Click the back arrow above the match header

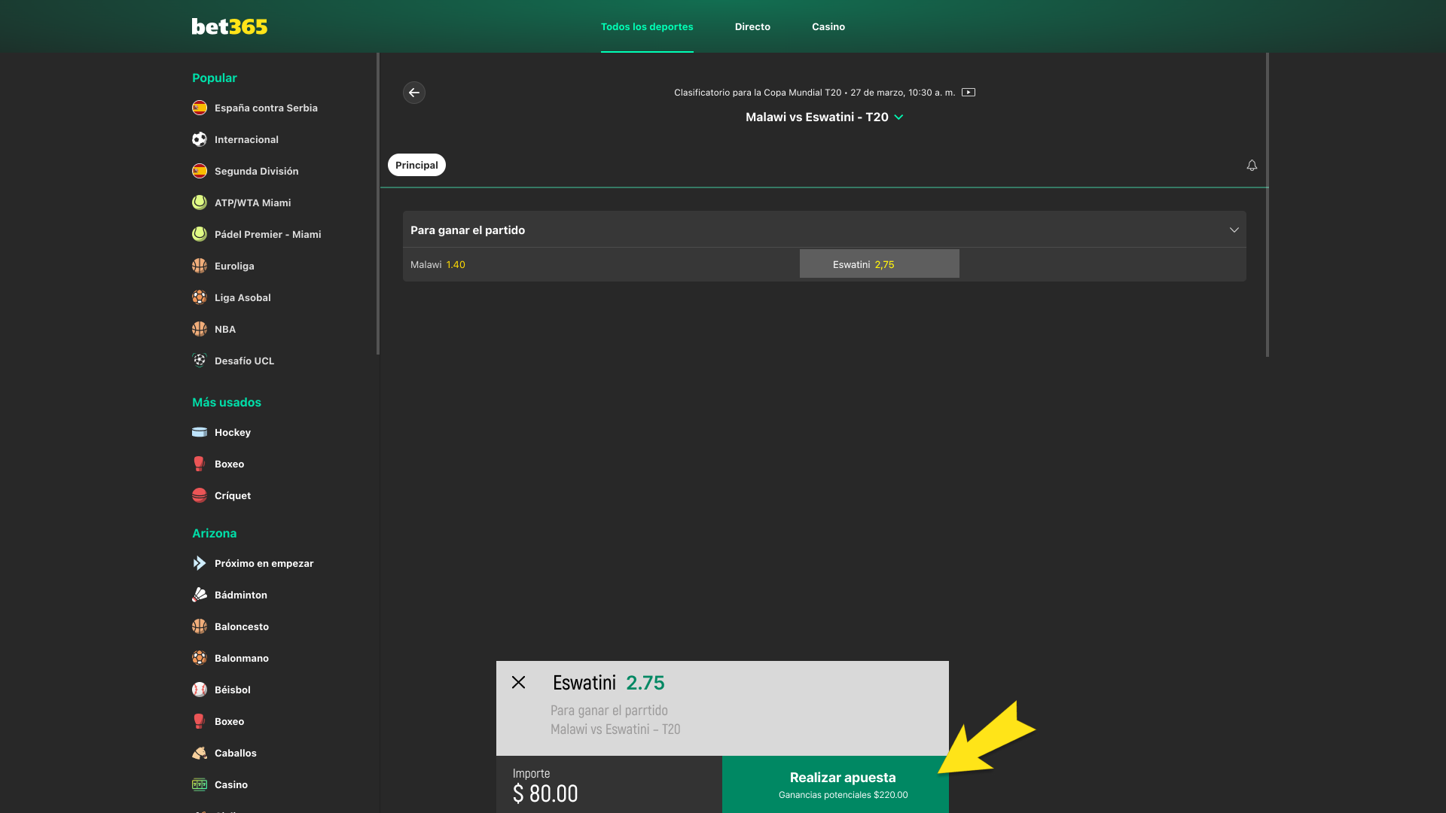click(x=413, y=93)
